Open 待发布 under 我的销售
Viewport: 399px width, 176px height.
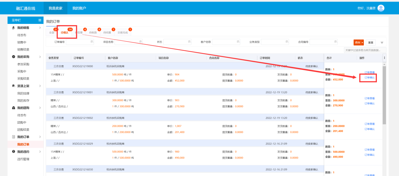coord(22,35)
